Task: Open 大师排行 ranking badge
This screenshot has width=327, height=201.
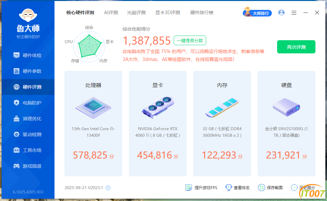Action: coord(257,13)
